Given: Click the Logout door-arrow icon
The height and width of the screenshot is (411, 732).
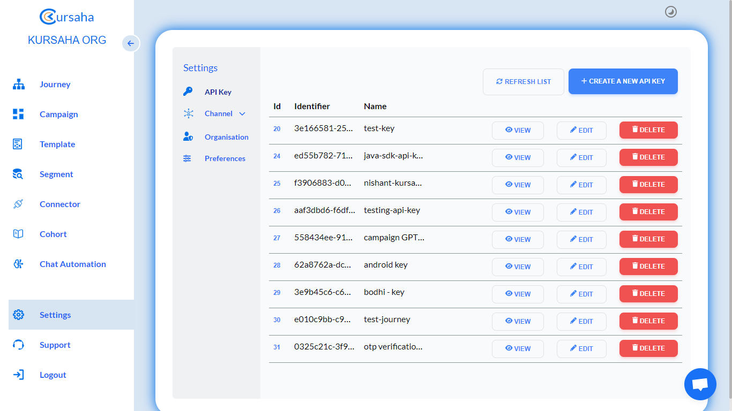Looking at the screenshot, I should coord(18,375).
